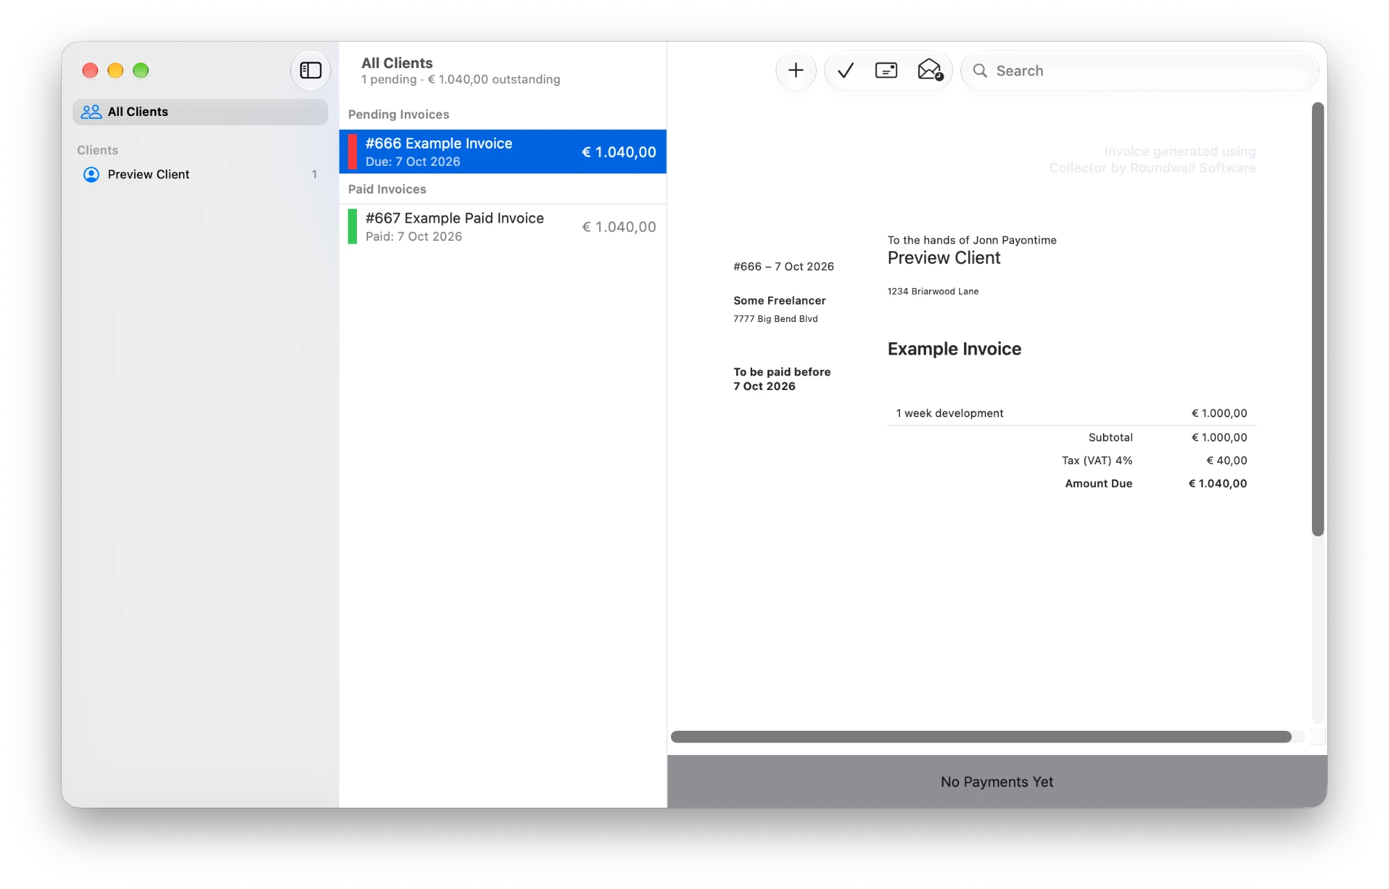Click the Preview Client heading in invoice
This screenshot has width=1389, height=889.
(x=944, y=258)
